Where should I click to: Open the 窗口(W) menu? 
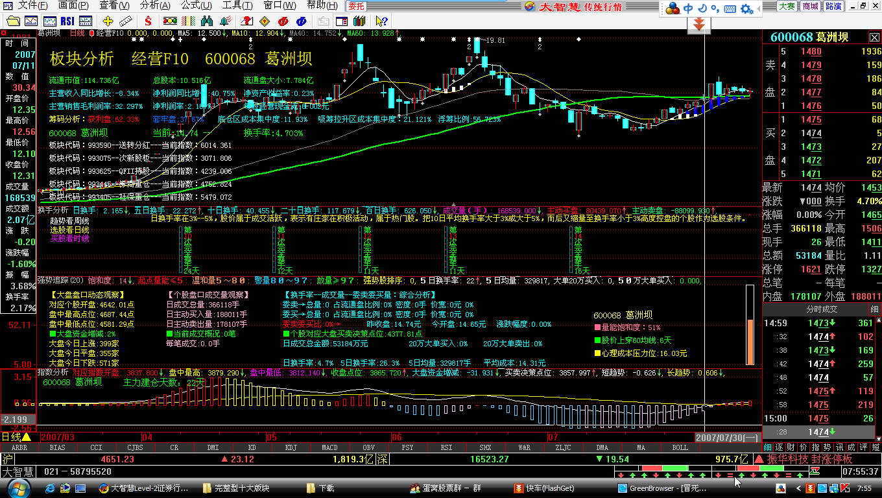point(280,5)
